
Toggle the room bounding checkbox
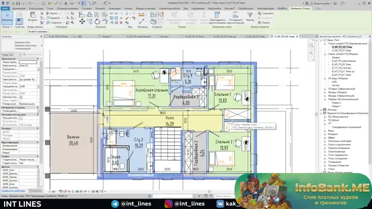coord(21,97)
